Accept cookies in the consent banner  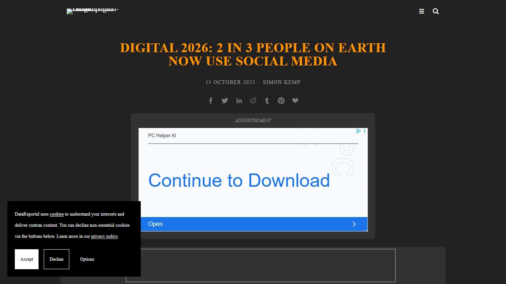click(26, 259)
